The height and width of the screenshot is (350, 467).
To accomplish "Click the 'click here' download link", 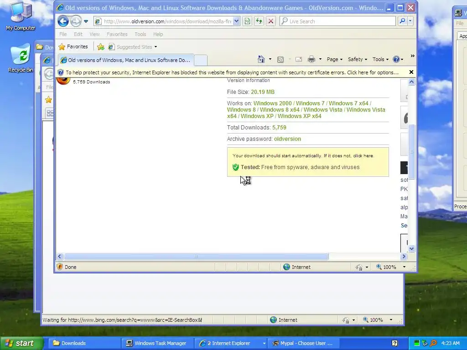I will (x=363, y=156).
